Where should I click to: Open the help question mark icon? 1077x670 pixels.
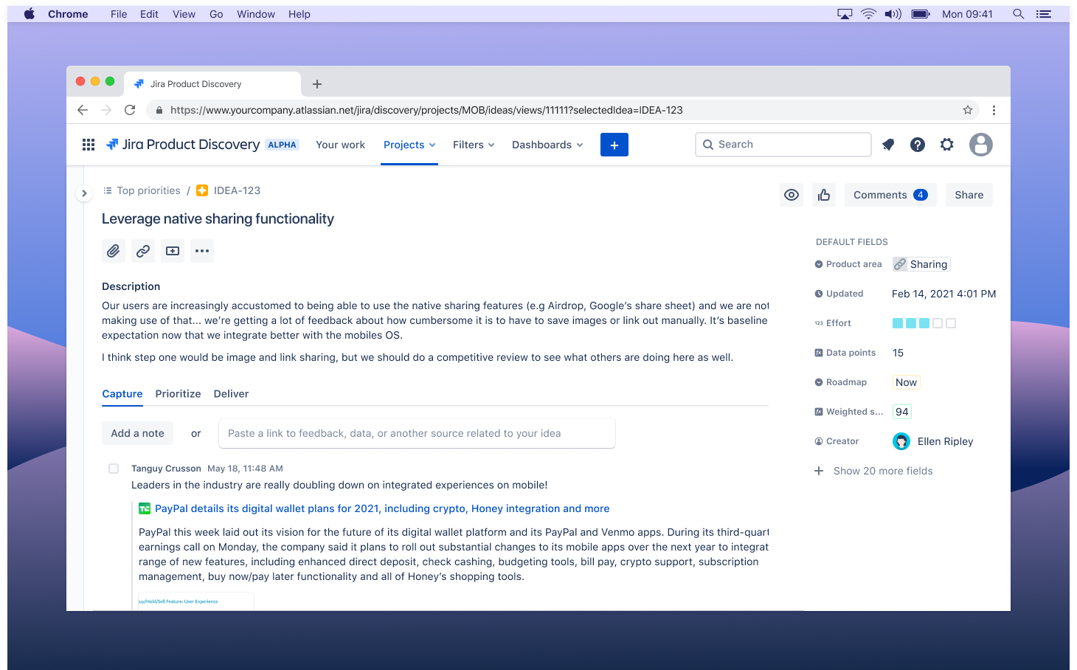tap(918, 145)
